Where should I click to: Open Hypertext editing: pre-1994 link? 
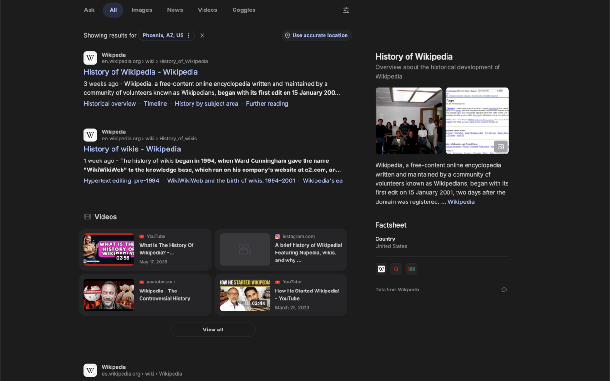pyautogui.click(x=122, y=181)
